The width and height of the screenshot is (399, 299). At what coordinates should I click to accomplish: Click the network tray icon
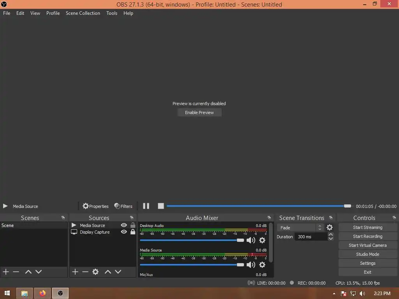pos(353,294)
